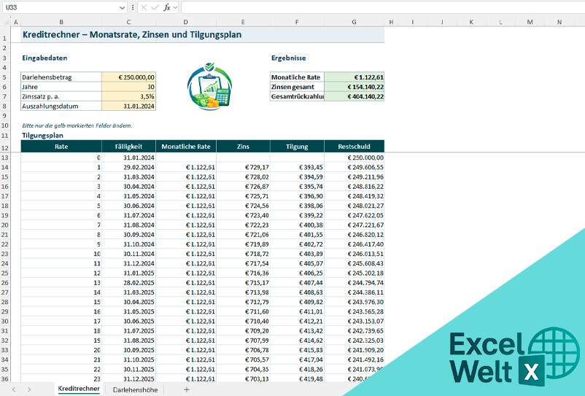Click the Enter checkmark formula icon
This screenshot has width=585, height=396.
(x=155, y=7)
